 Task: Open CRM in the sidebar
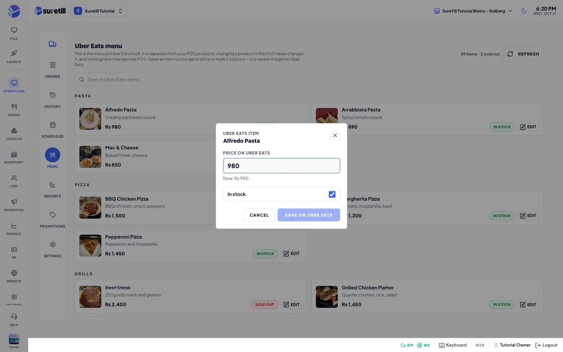[14, 181]
